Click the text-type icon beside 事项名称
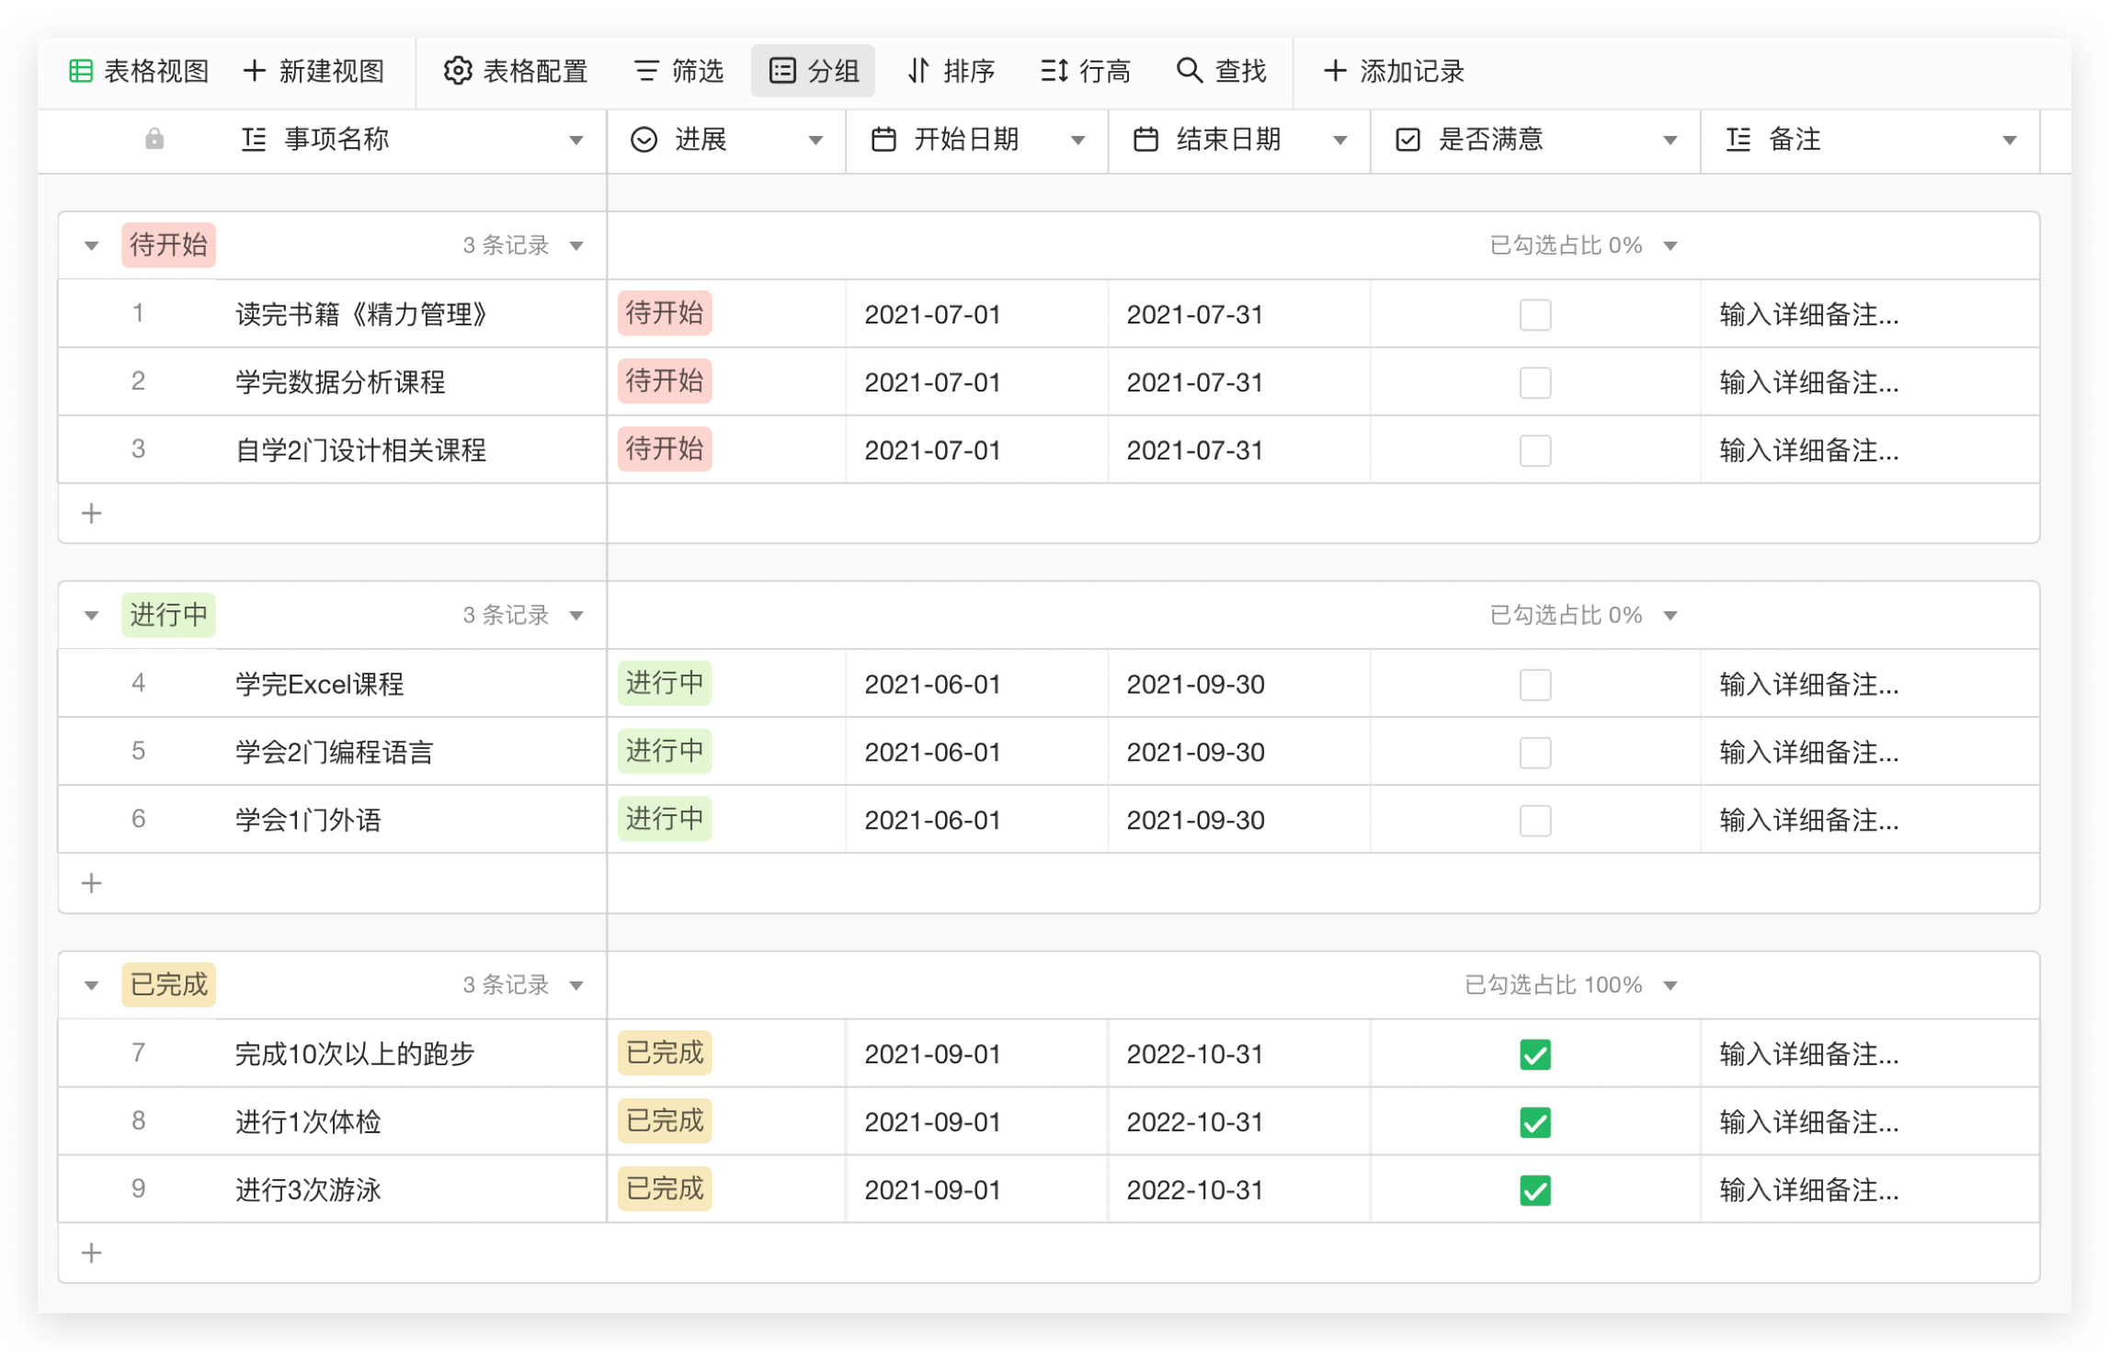 pyautogui.click(x=254, y=140)
